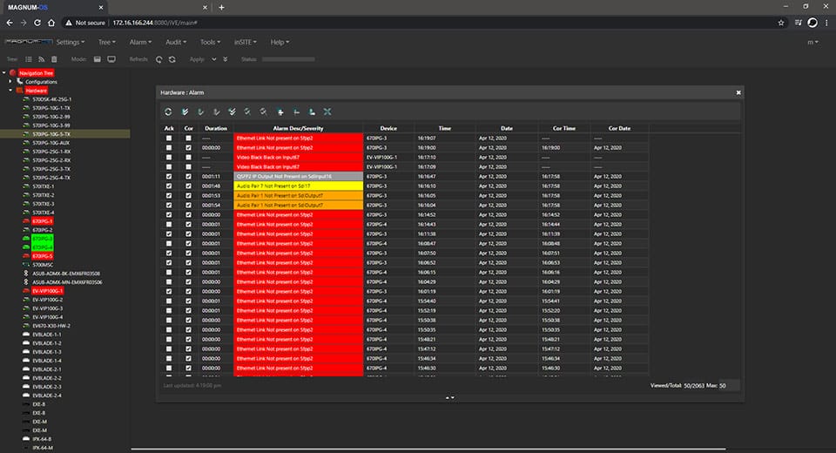
Task: Sort table by Duration column header
Action: (x=216, y=129)
